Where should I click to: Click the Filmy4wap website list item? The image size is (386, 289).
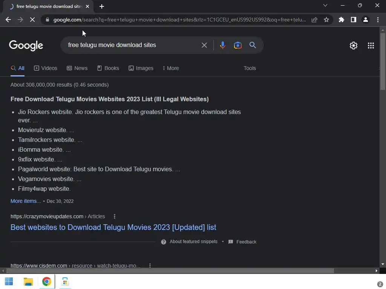[x=44, y=189]
